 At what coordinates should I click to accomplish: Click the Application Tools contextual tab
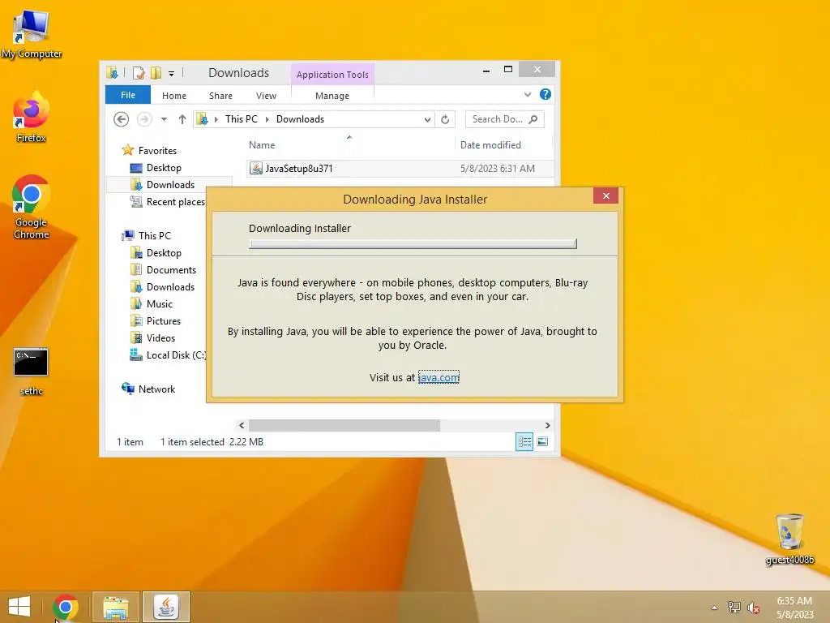332,74
